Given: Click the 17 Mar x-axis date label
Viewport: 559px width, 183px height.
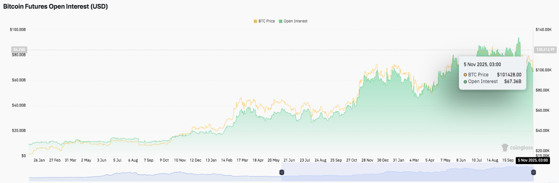Looking at the screenshot, I should tap(242, 161).
